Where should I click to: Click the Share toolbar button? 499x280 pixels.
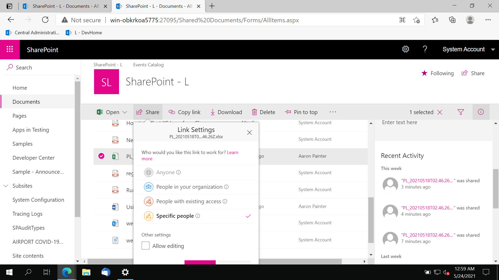(x=148, y=112)
